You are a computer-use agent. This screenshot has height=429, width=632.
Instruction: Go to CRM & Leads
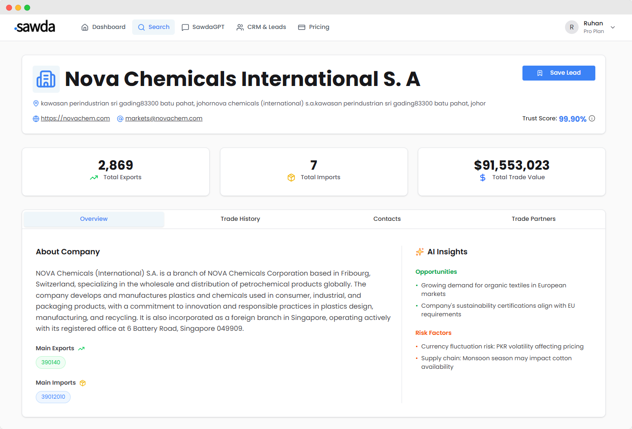pyautogui.click(x=261, y=27)
